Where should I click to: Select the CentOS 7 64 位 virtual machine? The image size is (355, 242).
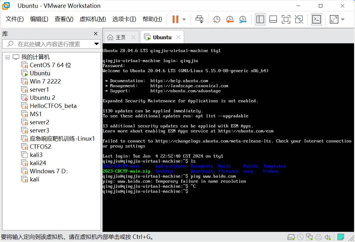pos(50,65)
